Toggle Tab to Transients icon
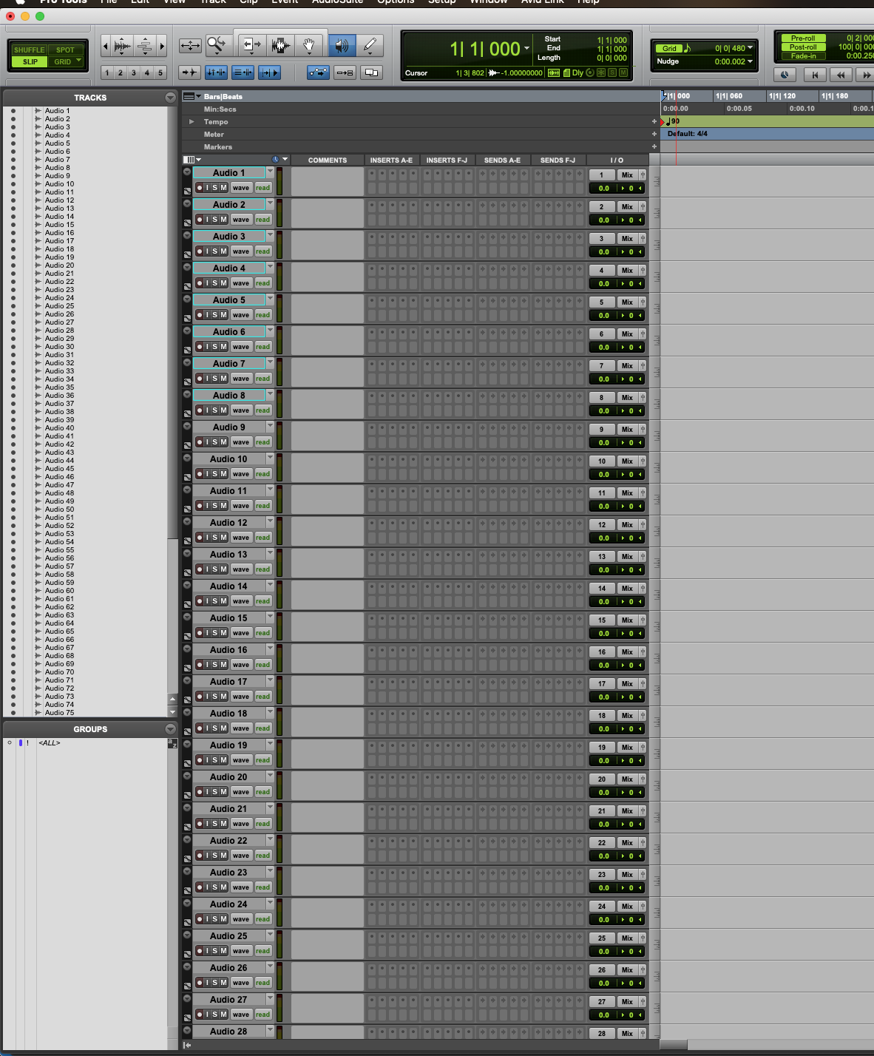Image resolution: width=874 pixels, height=1056 pixels. tap(189, 72)
